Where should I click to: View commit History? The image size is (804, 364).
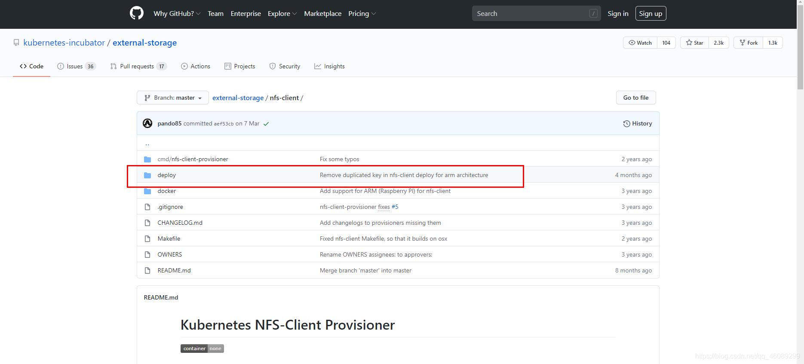click(x=637, y=123)
